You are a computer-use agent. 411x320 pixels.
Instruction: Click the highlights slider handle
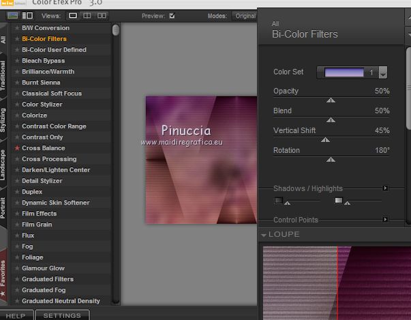point(348,203)
